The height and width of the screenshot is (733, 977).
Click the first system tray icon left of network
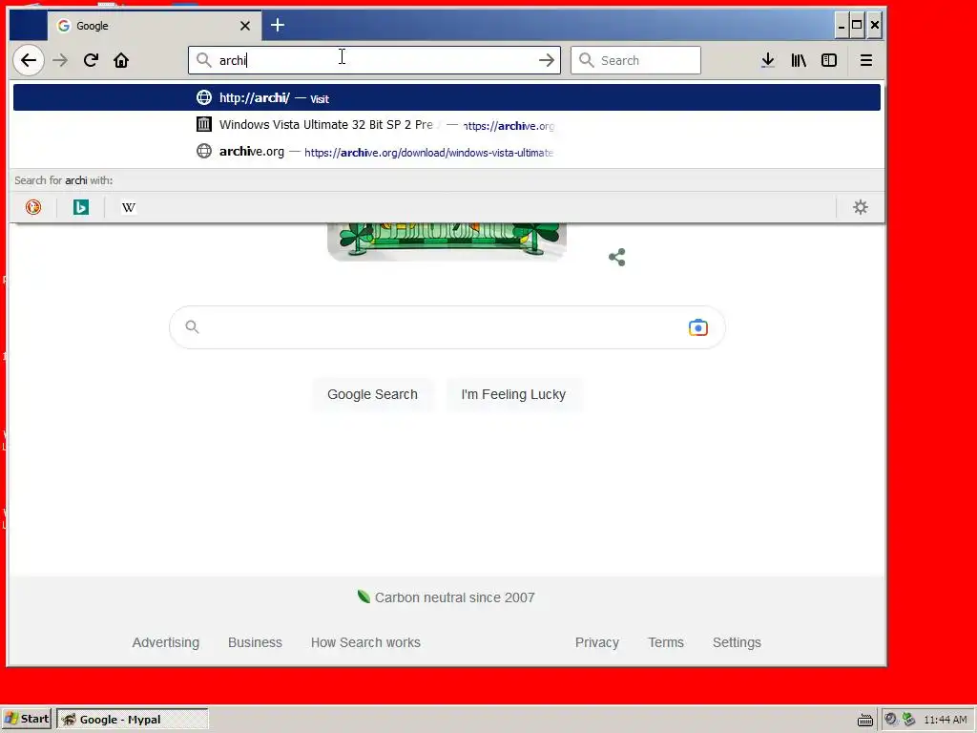[x=891, y=720]
